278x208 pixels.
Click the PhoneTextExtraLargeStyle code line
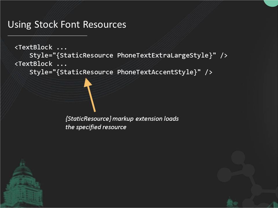(x=128, y=55)
